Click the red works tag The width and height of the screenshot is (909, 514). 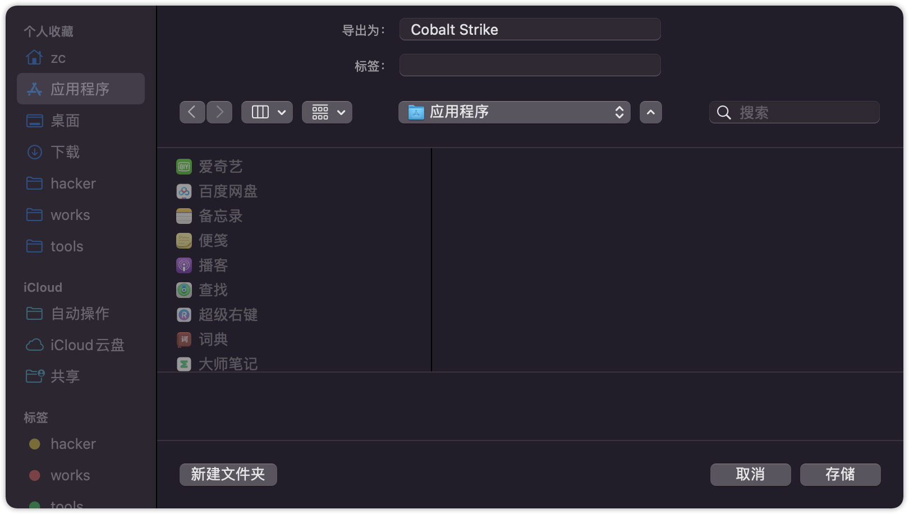tap(70, 475)
